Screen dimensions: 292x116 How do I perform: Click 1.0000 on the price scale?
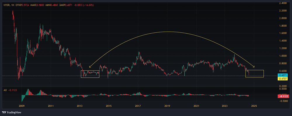(x=283, y=56)
